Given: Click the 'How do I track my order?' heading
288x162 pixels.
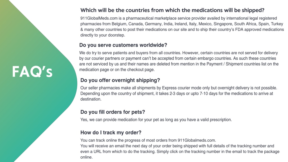Looking at the screenshot, I should tap(111, 133).
